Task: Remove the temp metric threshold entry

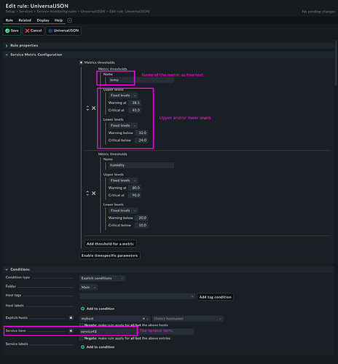Action: click(x=93, y=108)
